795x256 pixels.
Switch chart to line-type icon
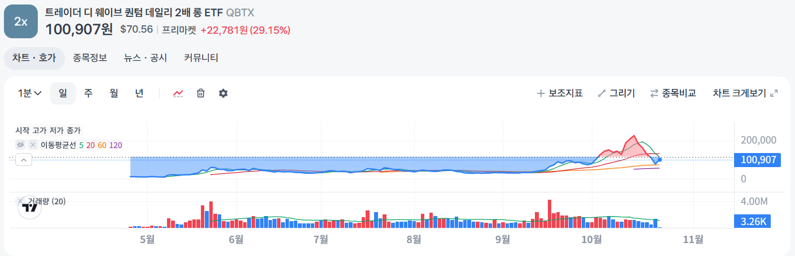[178, 93]
